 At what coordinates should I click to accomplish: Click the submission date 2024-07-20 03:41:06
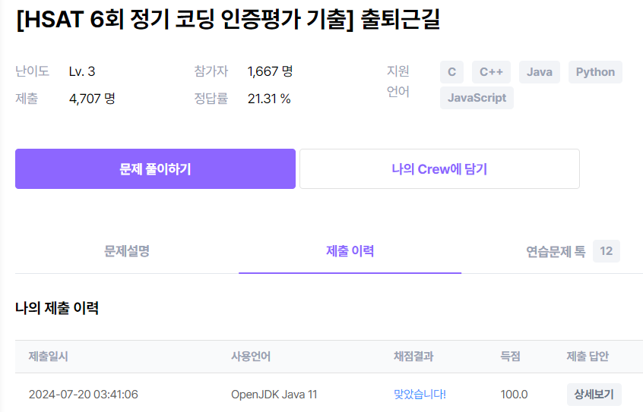pyautogui.click(x=84, y=395)
